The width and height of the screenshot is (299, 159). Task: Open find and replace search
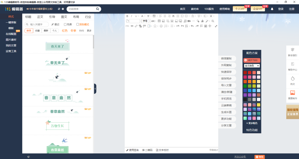click(213, 21)
